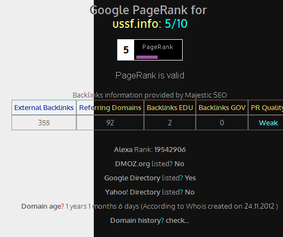
Task: Click the Backlinks GOV header
Action: coord(222,108)
